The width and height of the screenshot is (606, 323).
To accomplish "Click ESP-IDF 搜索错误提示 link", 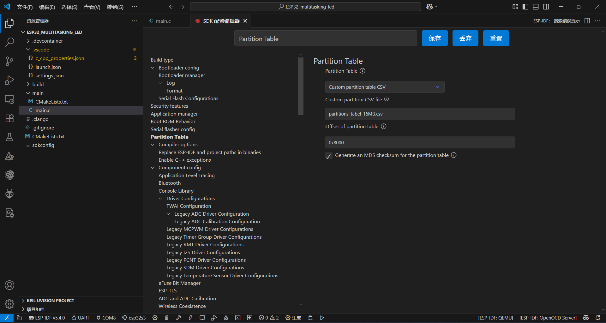I will pos(556,21).
